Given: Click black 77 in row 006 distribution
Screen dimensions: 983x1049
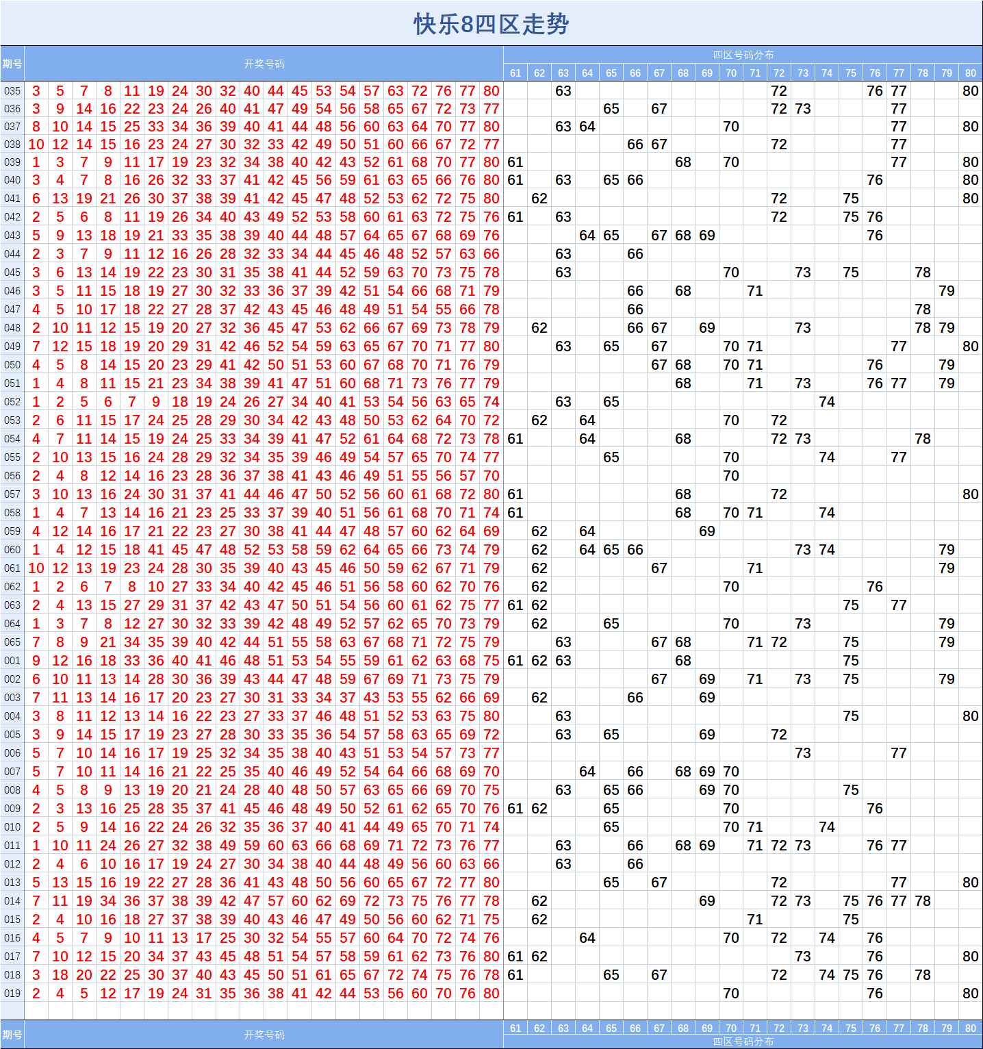Looking at the screenshot, I should (899, 753).
